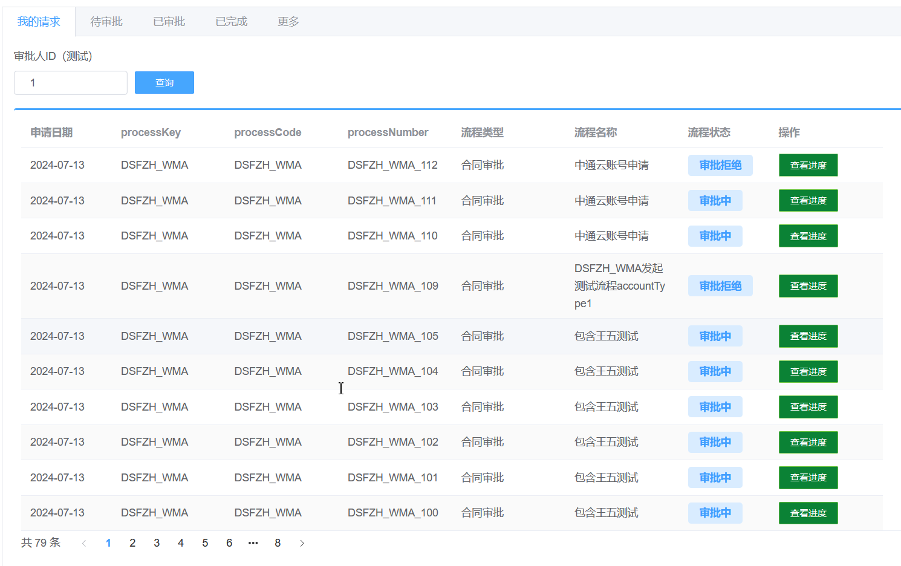View progress for DSFZH_WMA_111

pos(808,201)
